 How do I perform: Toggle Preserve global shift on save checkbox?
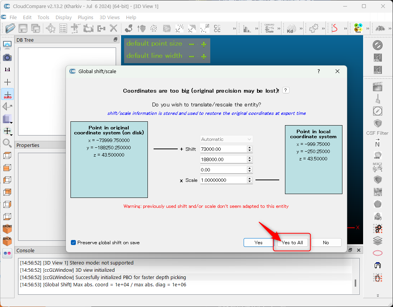pos(74,242)
